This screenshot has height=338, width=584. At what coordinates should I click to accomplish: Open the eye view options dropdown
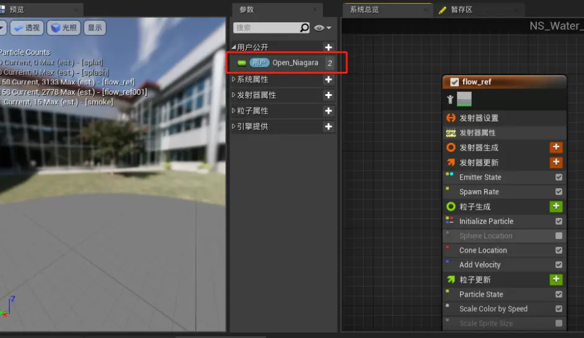click(x=322, y=28)
